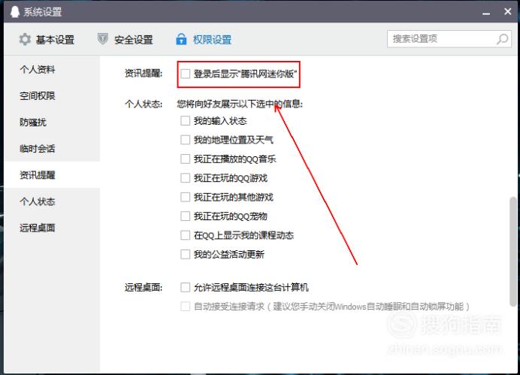Focus the 搜索设置项 search box

tap(449, 39)
